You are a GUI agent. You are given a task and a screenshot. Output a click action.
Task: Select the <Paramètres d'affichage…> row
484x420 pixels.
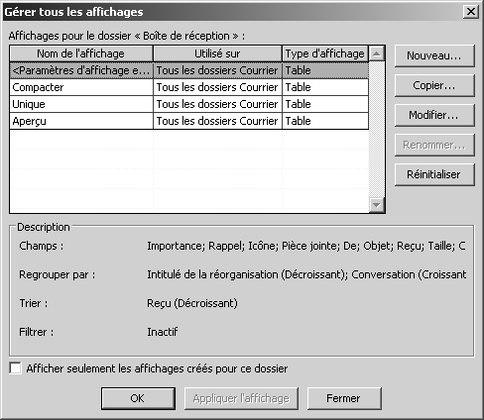pyautogui.click(x=189, y=70)
